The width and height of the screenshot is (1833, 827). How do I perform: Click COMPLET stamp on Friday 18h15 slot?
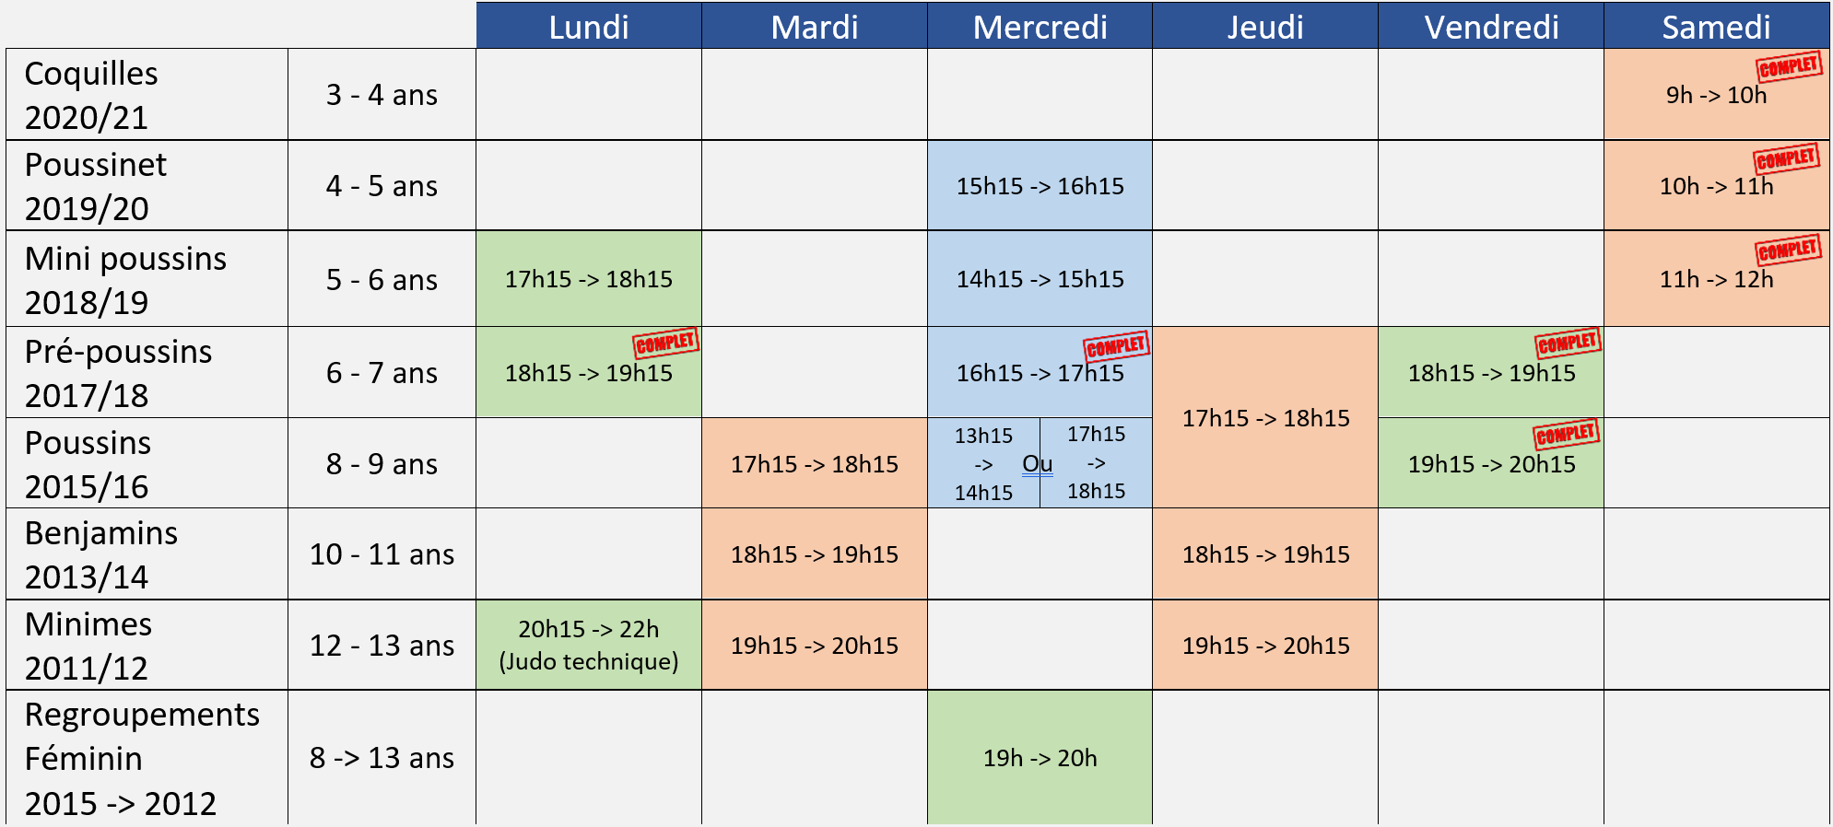point(1568,343)
